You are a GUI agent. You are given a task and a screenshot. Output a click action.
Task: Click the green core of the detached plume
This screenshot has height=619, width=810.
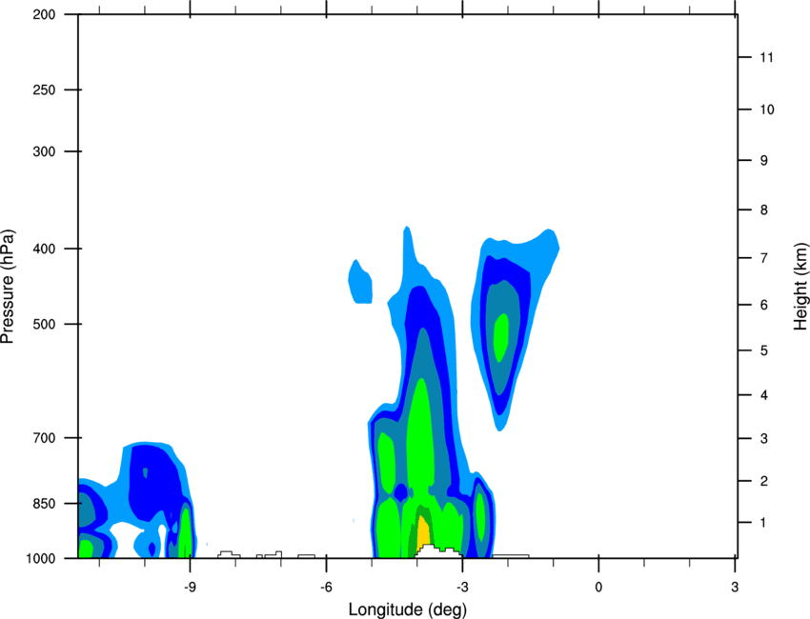click(500, 338)
